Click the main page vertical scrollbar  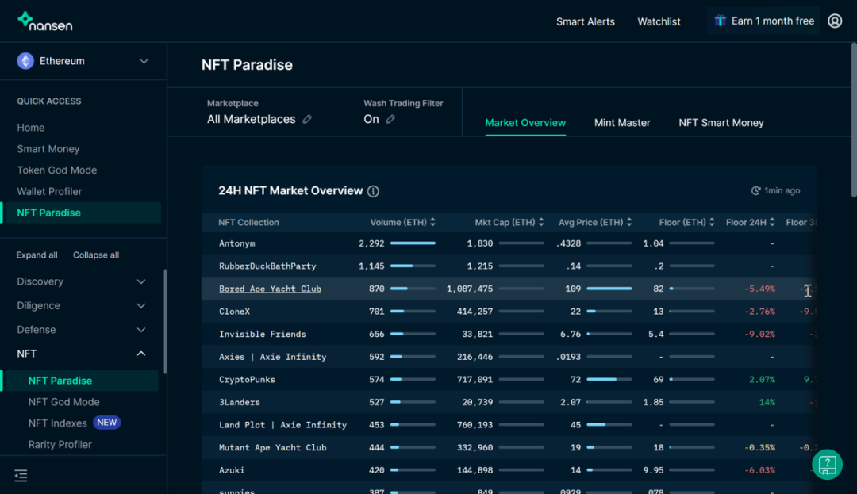click(x=854, y=120)
